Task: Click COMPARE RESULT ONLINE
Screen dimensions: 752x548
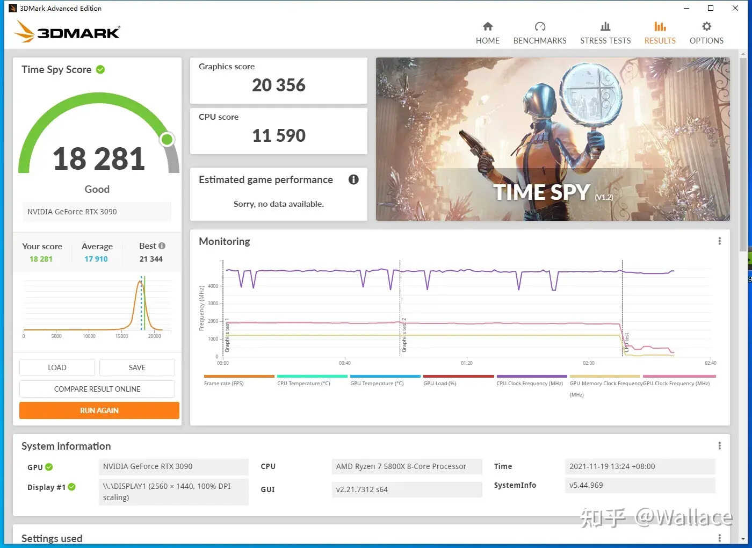Action: pos(97,389)
